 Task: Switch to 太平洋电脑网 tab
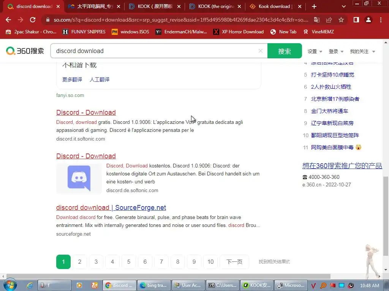tap(94, 6)
